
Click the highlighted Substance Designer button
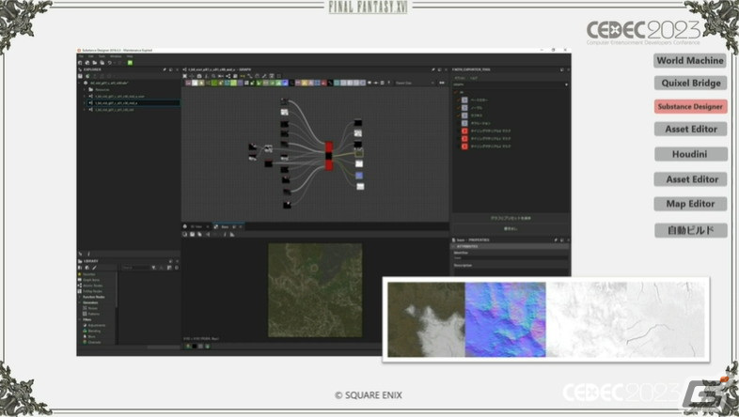point(690,106)
